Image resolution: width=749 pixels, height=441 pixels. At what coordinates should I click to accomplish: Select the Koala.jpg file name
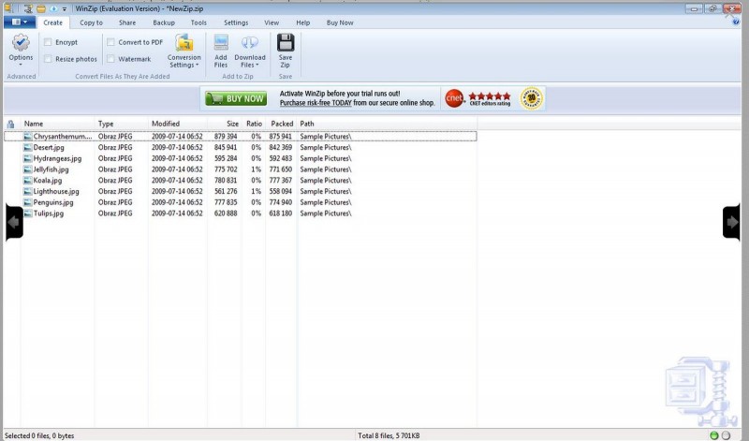point(48,180)
